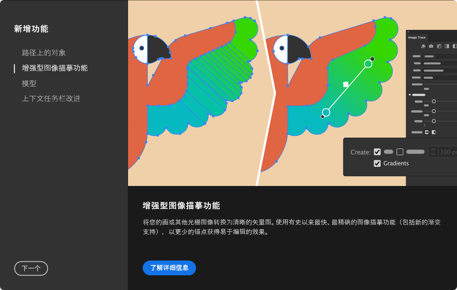Switch to 上下文任务栏改进 item
Image resolution: width=457 pixels, height=290 pixels.
click(x=51, y=99)
